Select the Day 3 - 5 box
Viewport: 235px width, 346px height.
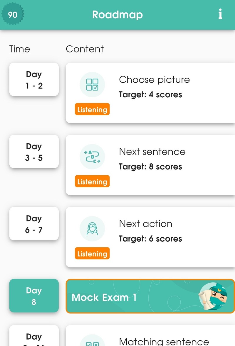pos(34,152)
